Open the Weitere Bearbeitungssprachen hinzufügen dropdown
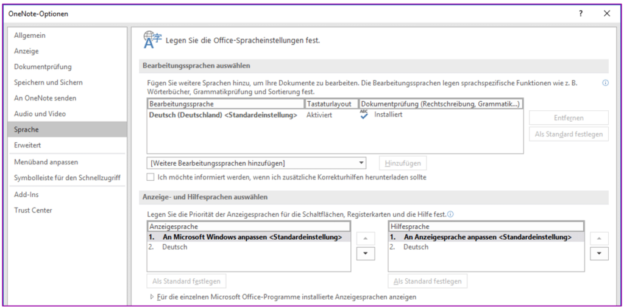Viewport: 624px width, 308px height. 257,163
